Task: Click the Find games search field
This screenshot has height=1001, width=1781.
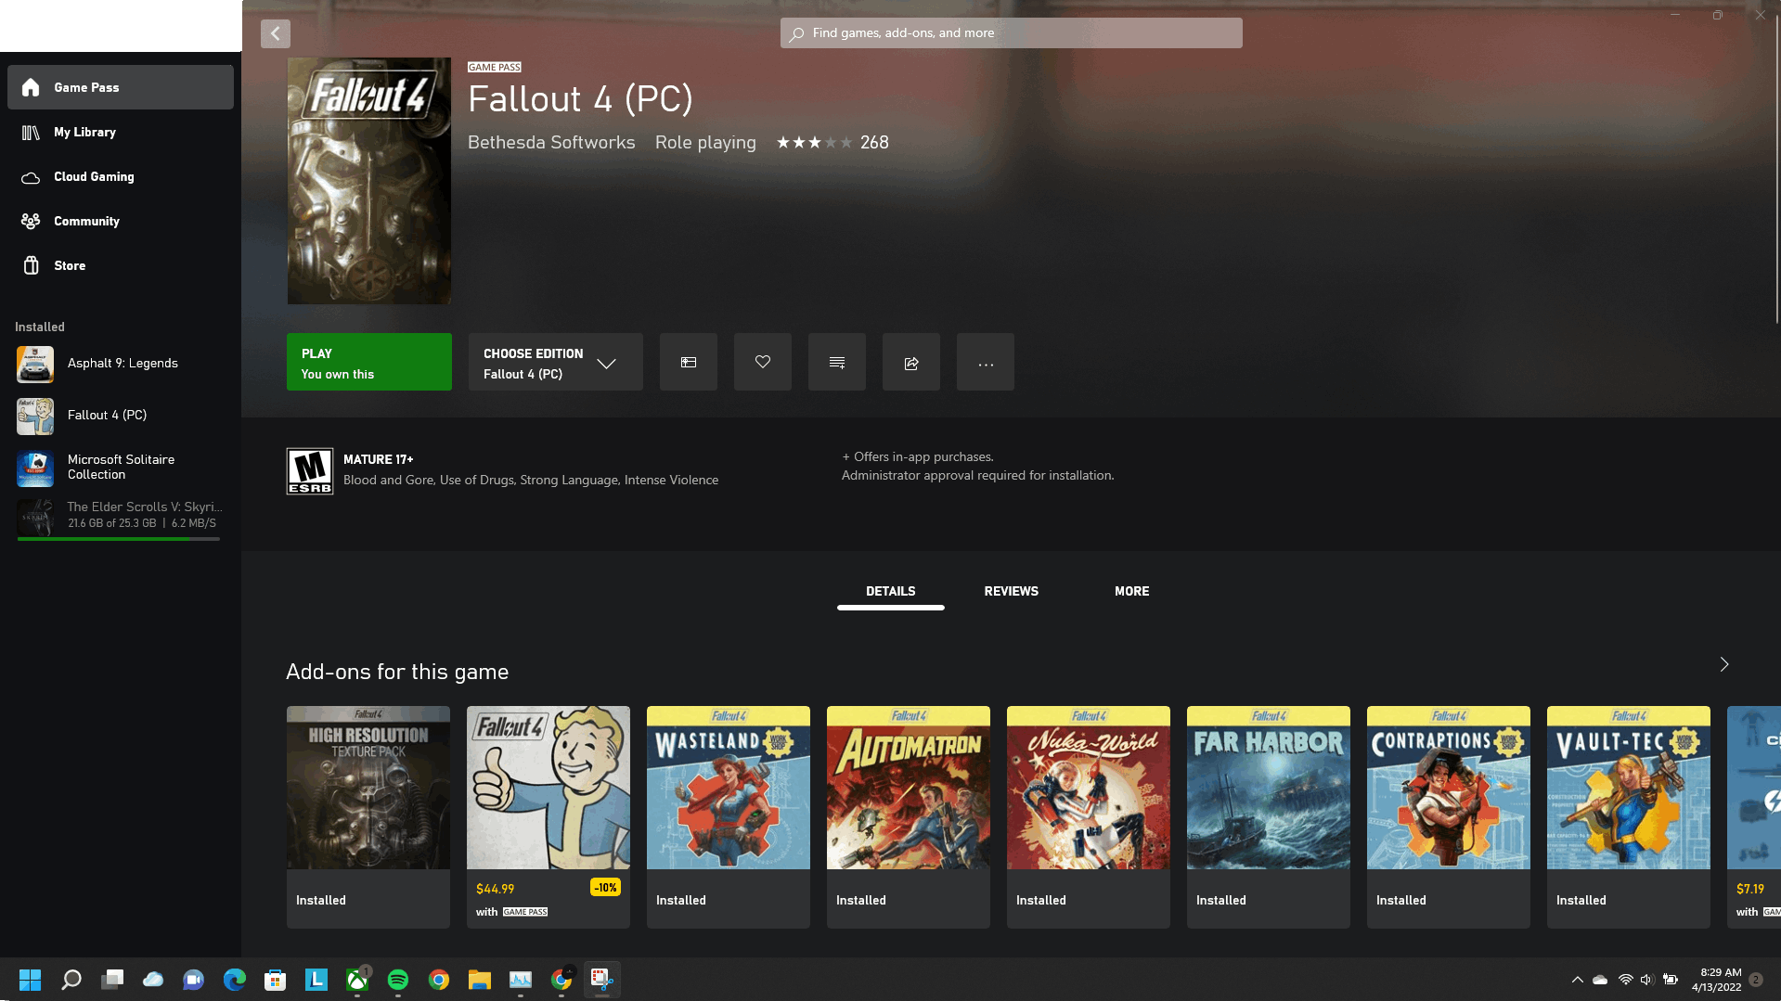Action: (1011, 33)
